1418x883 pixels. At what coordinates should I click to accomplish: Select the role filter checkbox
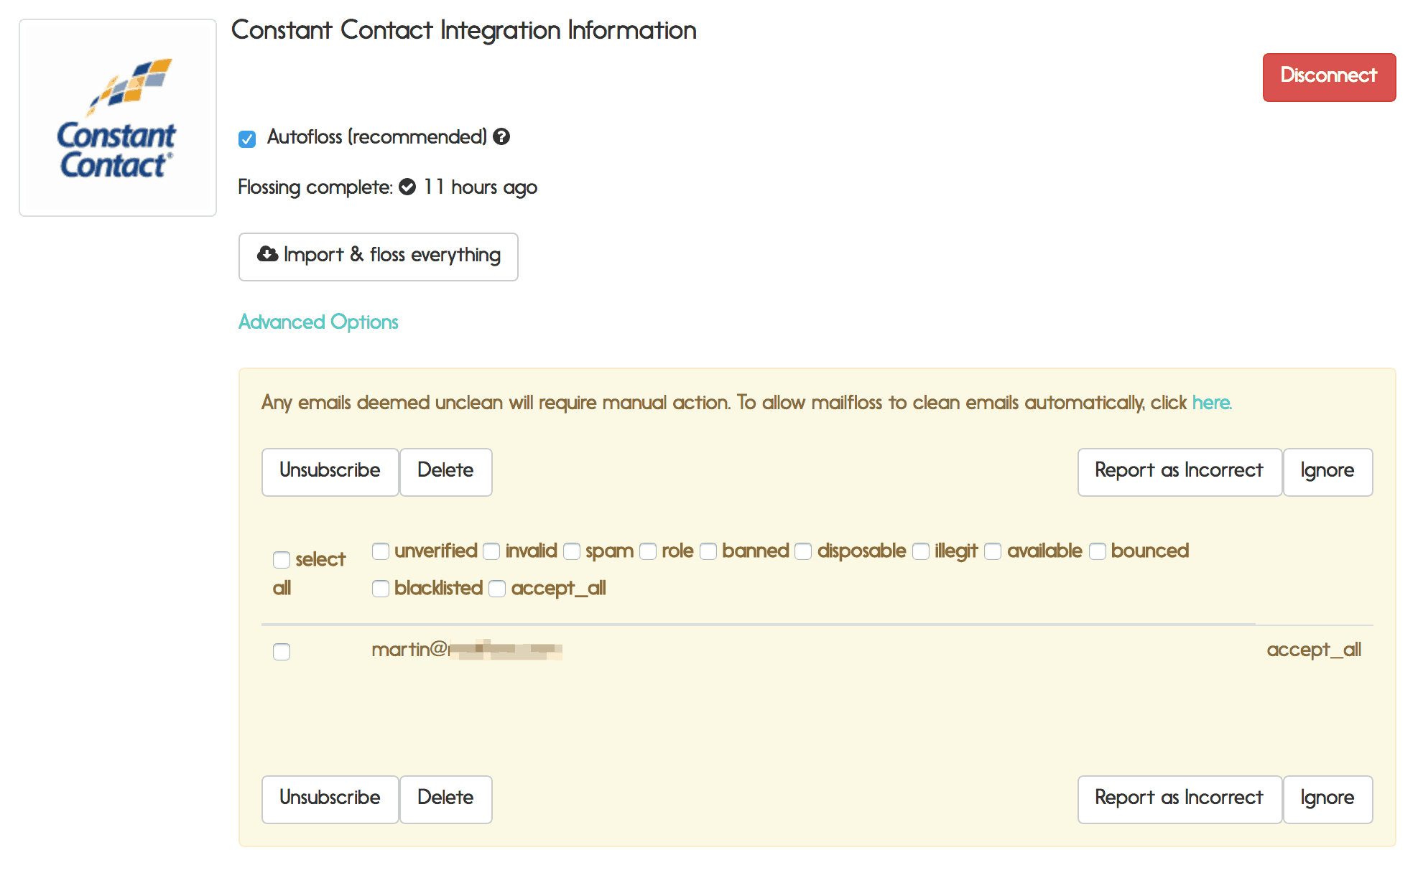(648, 551)
